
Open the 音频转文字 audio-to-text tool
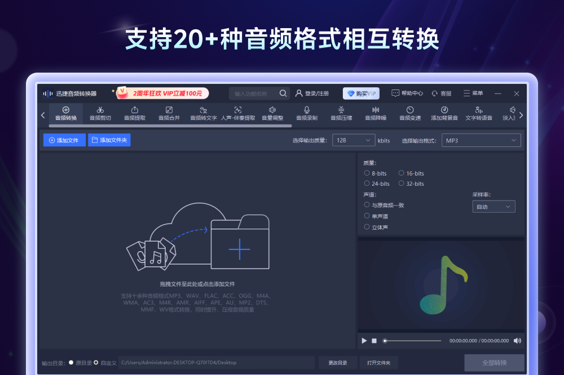pyautogui.click(x=204, y=114)
